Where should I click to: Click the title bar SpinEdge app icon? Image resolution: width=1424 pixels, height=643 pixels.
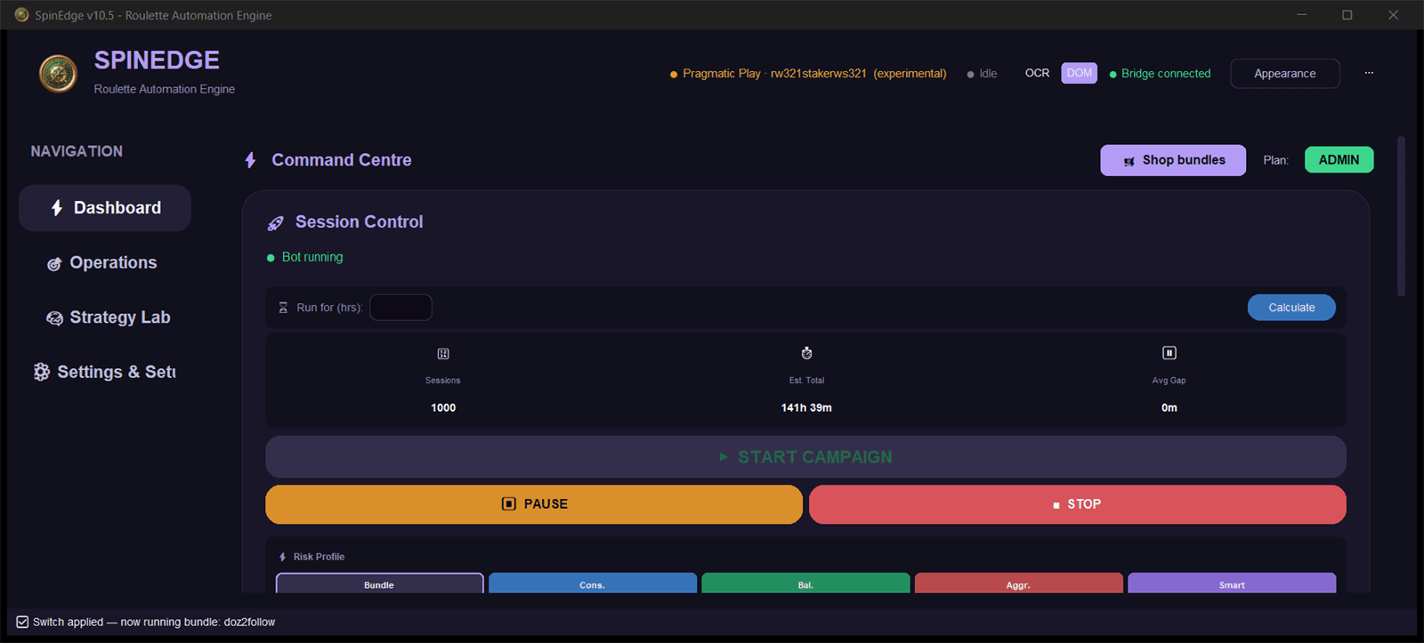point(21,15)
